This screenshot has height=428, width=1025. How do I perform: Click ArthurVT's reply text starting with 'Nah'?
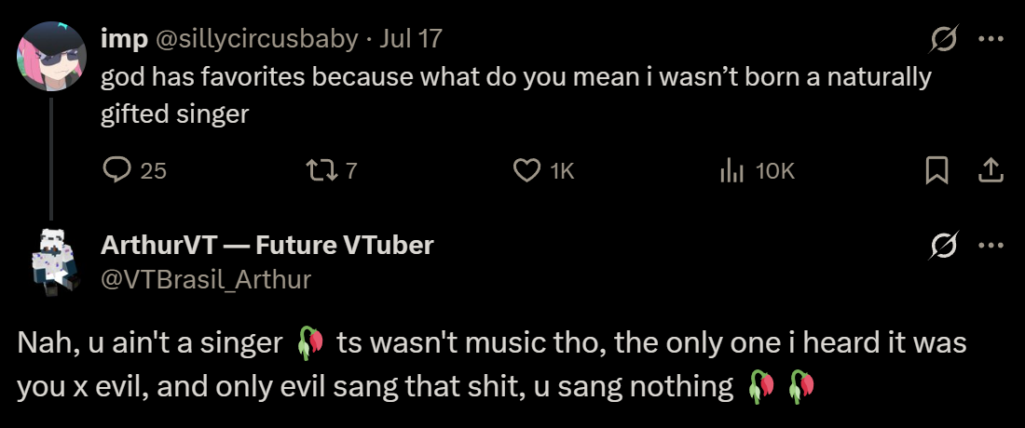pos(149,344)
